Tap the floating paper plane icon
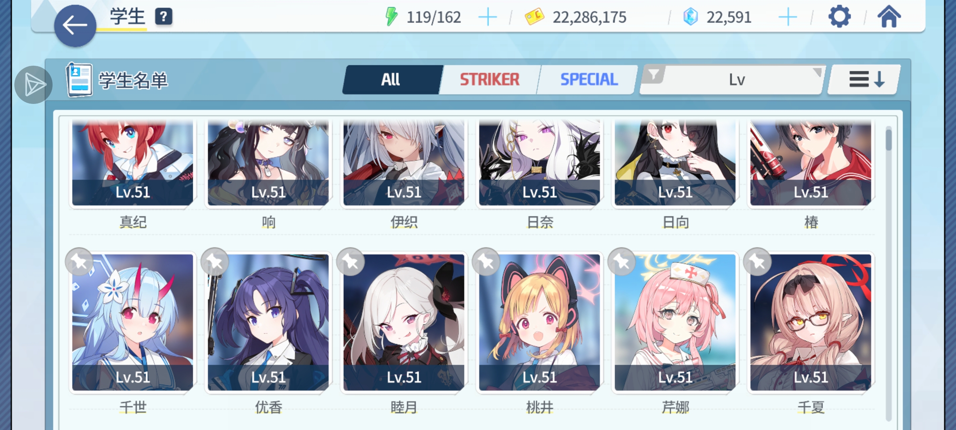 (x=34, y=85)
